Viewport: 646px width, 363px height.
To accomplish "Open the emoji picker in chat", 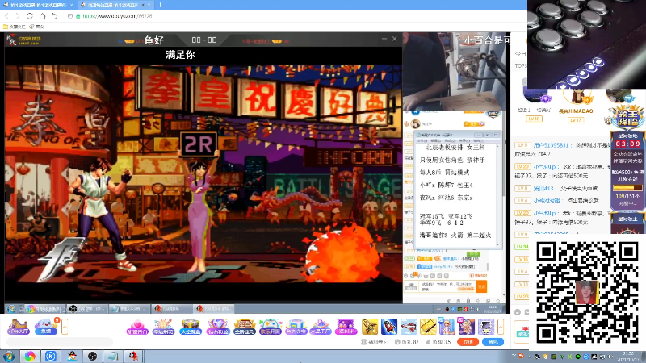I will [x=518, y=312].
